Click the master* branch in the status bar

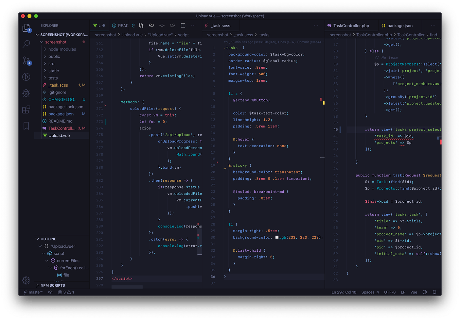(33, 292)
